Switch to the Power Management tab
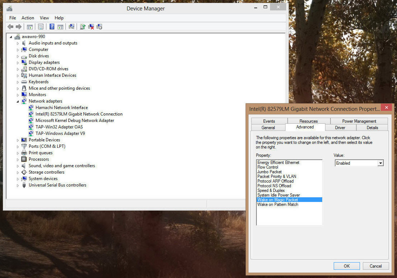Viewport: 397px width, 278px height. click(x=359, y=121)
